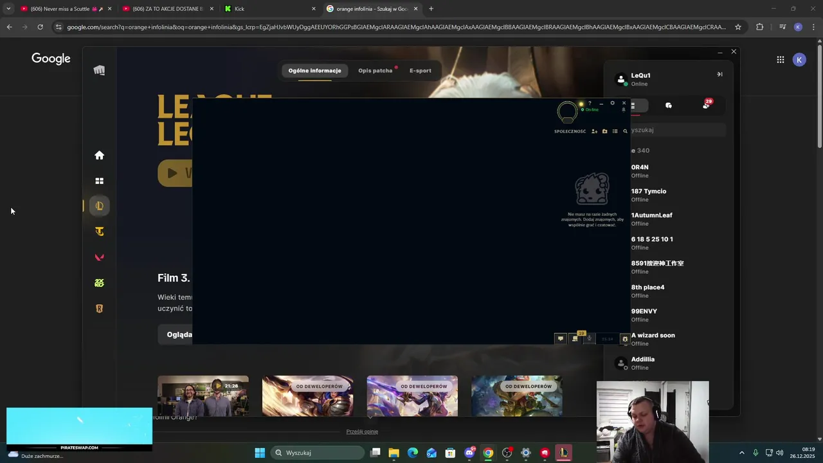Open E-sport tab
The width and height of the screenshot is (823, 463).
click(421, 70)
